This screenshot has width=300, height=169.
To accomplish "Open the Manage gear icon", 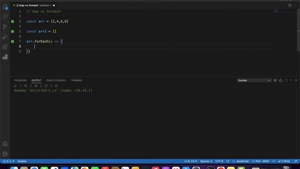I will click(5, 154).
